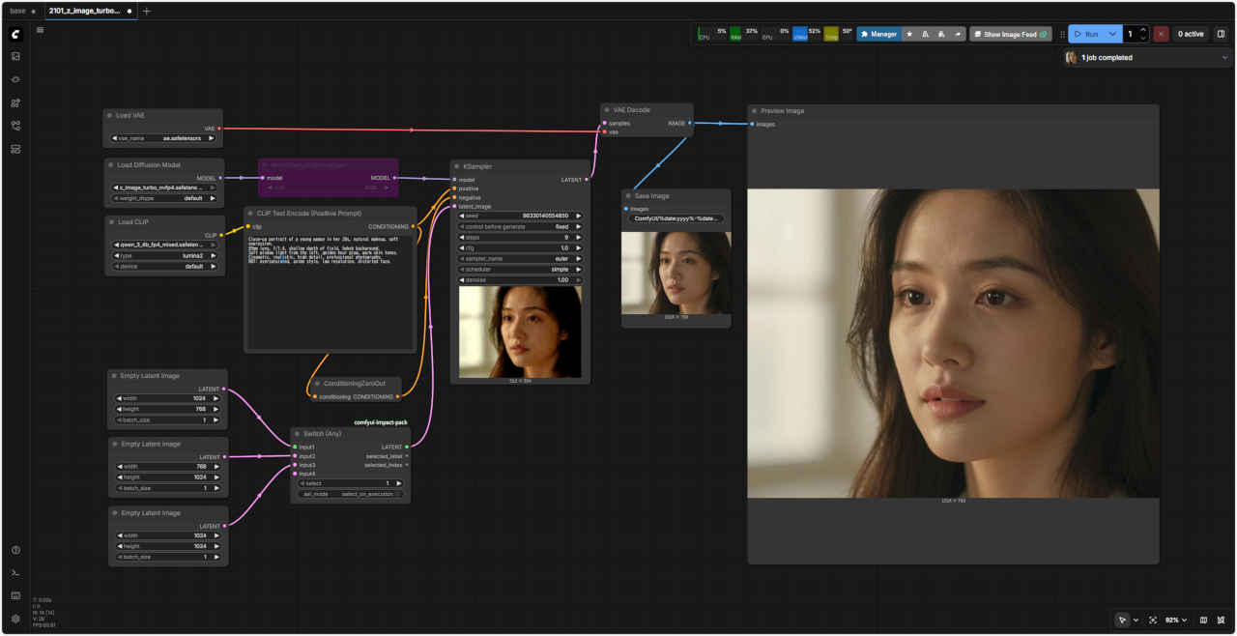Viewport: 1237px width, 636px height.
Task: Click the Save Image output thumbnail
Action: click(x=676, y=272)
